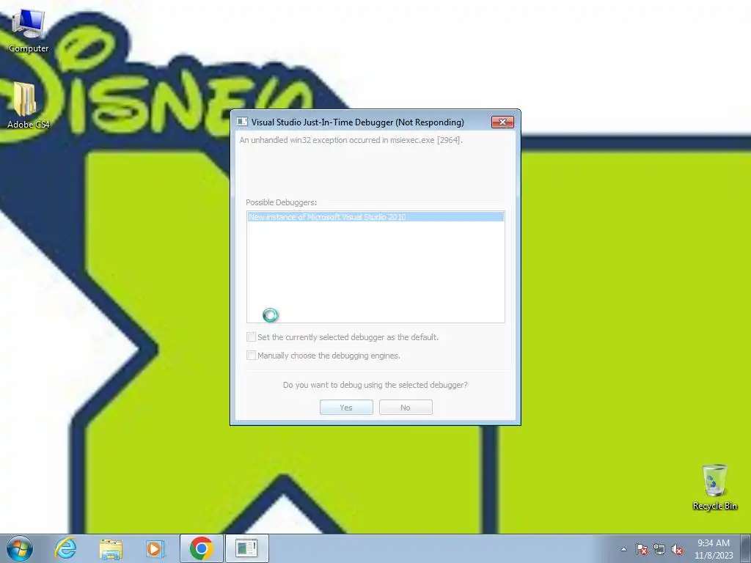Open Windows Explorer from the taskbar
Viewport: 751px width, 563px height.
pos(111,548)
